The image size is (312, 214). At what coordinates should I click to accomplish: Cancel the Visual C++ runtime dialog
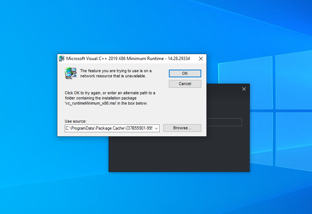click(185, 84)
